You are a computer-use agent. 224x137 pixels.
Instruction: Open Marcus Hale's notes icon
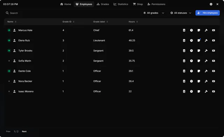199,30
